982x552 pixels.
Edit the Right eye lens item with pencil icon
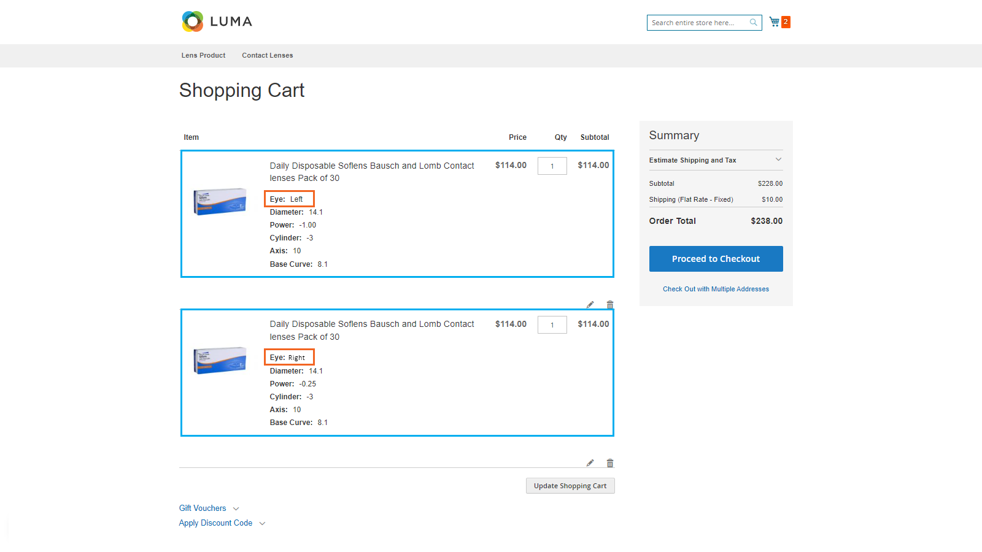(x=590, y=463)
